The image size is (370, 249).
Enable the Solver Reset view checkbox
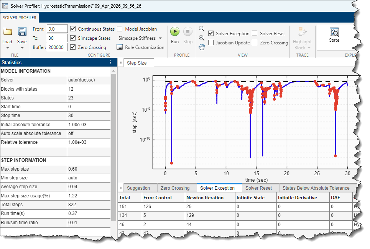[x=255, y=34]
